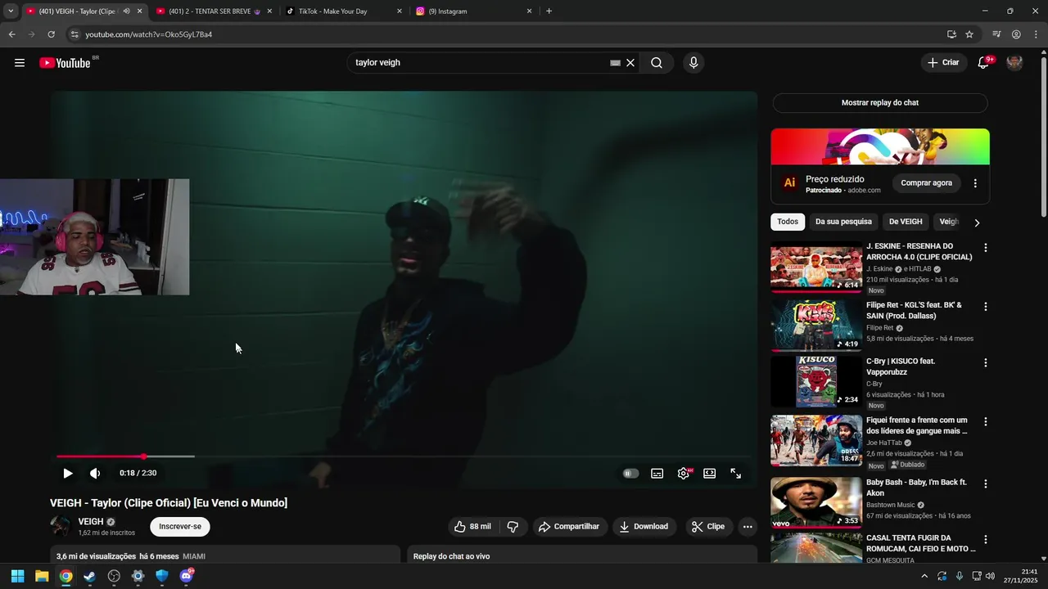Like the video with 88 mil

click(x=472, y=527)
